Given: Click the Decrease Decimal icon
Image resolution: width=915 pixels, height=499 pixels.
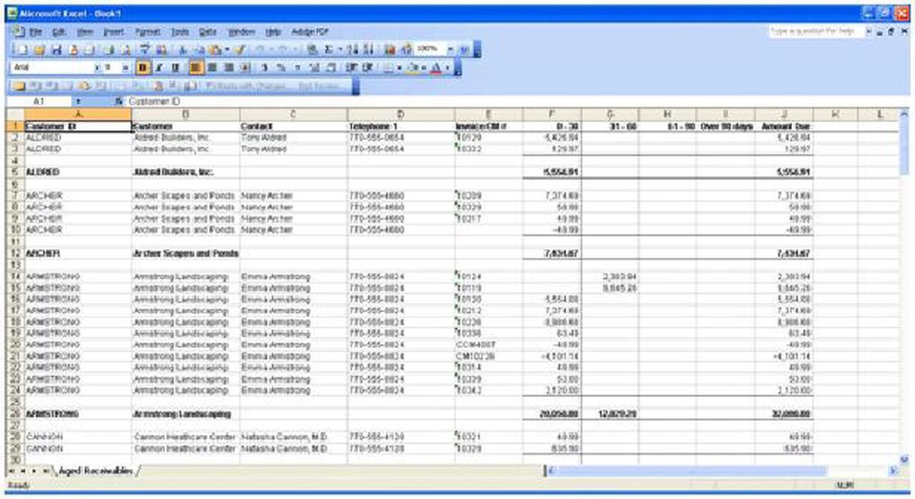Looking at the screenshot, I should [x=330, y=68].
